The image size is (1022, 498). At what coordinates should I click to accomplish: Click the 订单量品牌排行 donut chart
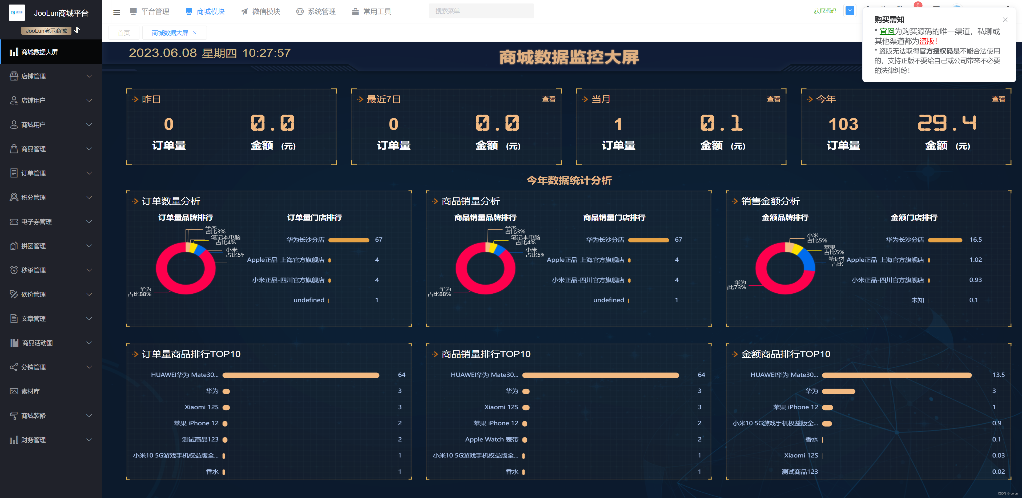point(186,268)
